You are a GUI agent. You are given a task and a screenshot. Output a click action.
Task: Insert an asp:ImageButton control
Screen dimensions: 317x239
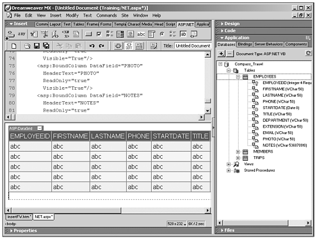click(131, 34)
